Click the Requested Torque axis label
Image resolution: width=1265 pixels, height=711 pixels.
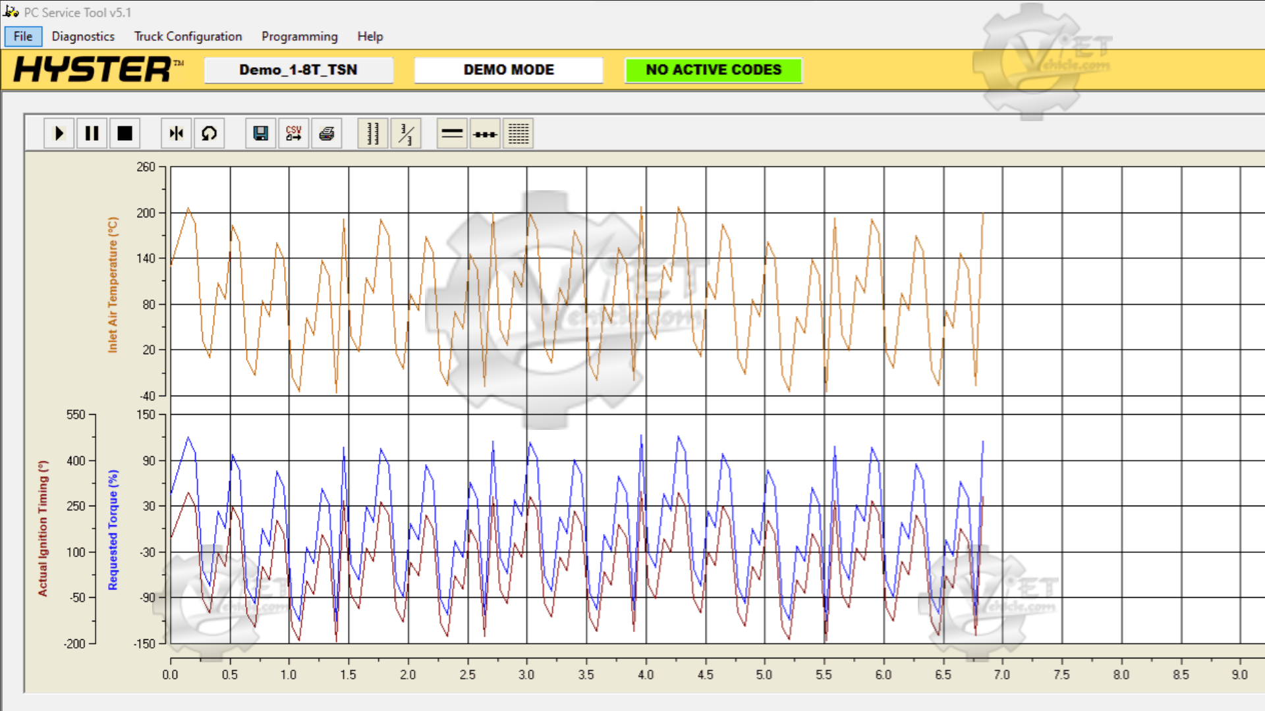coord(113,529)
